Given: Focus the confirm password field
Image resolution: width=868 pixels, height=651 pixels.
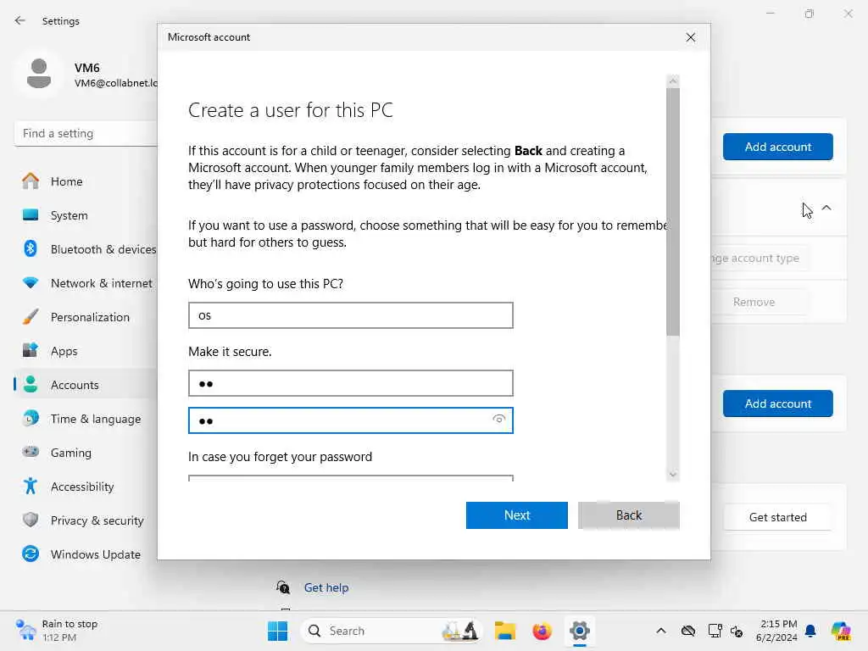Looking at the screenshot, I should [350, 420].
